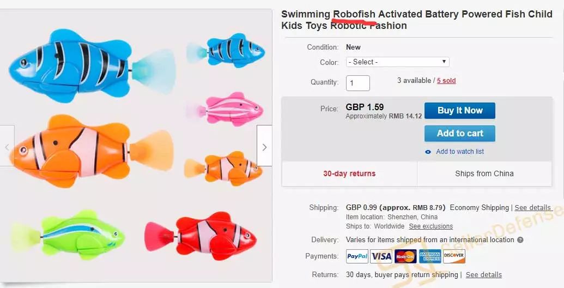Click the eye icon beside watch list
This screenshot has height=288, width=564.
pyautogui.click(x=428, y=152)
